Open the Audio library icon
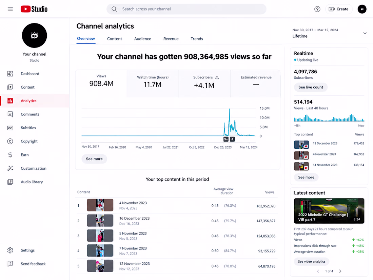Screen dimensions: 373x280 pos(10,182)
